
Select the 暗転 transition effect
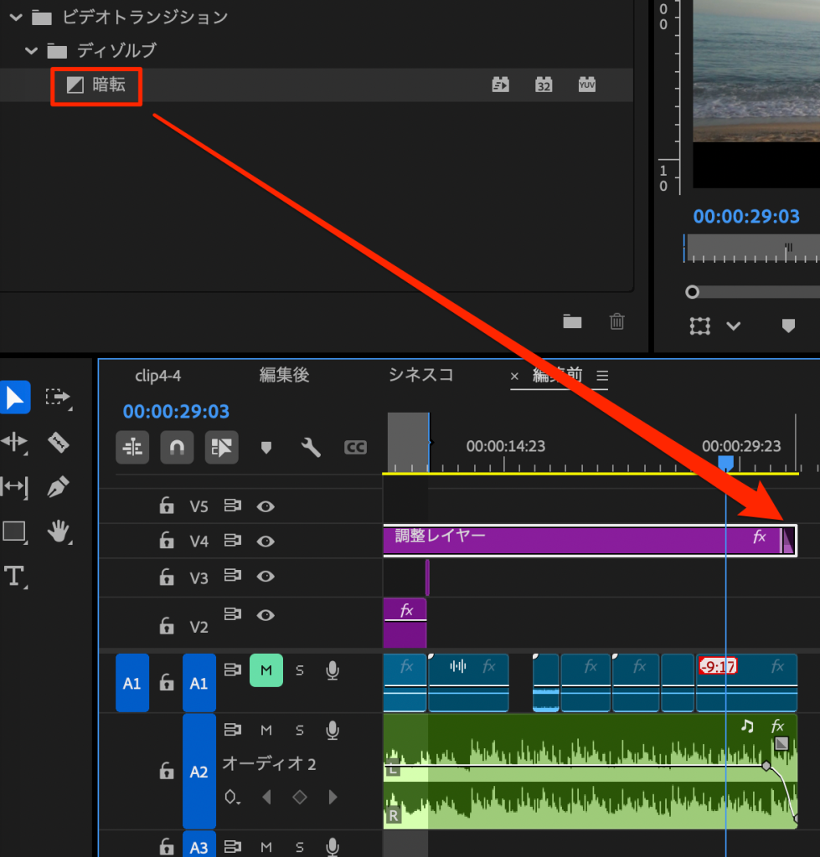point(107,85)
